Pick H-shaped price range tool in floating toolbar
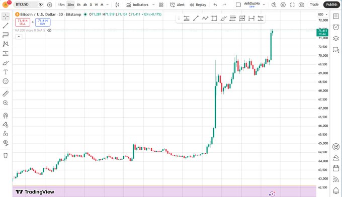 coord(251,19)
